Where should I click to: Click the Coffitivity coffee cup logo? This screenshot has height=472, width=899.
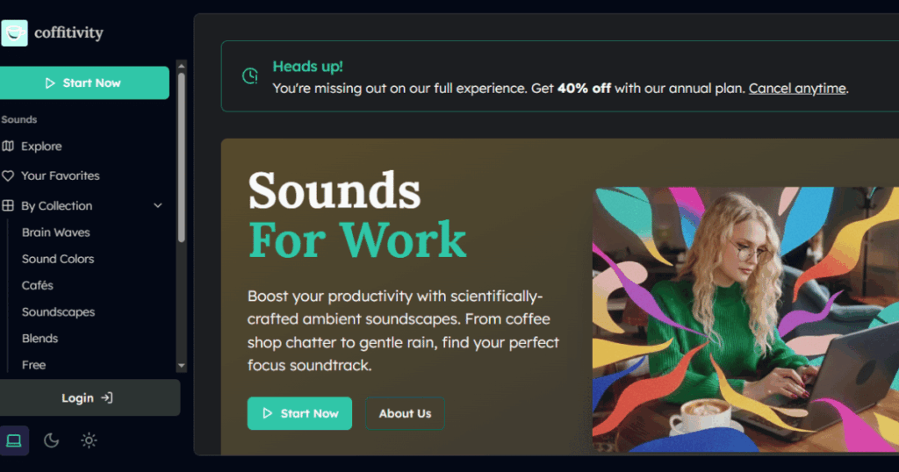[14, 32]
